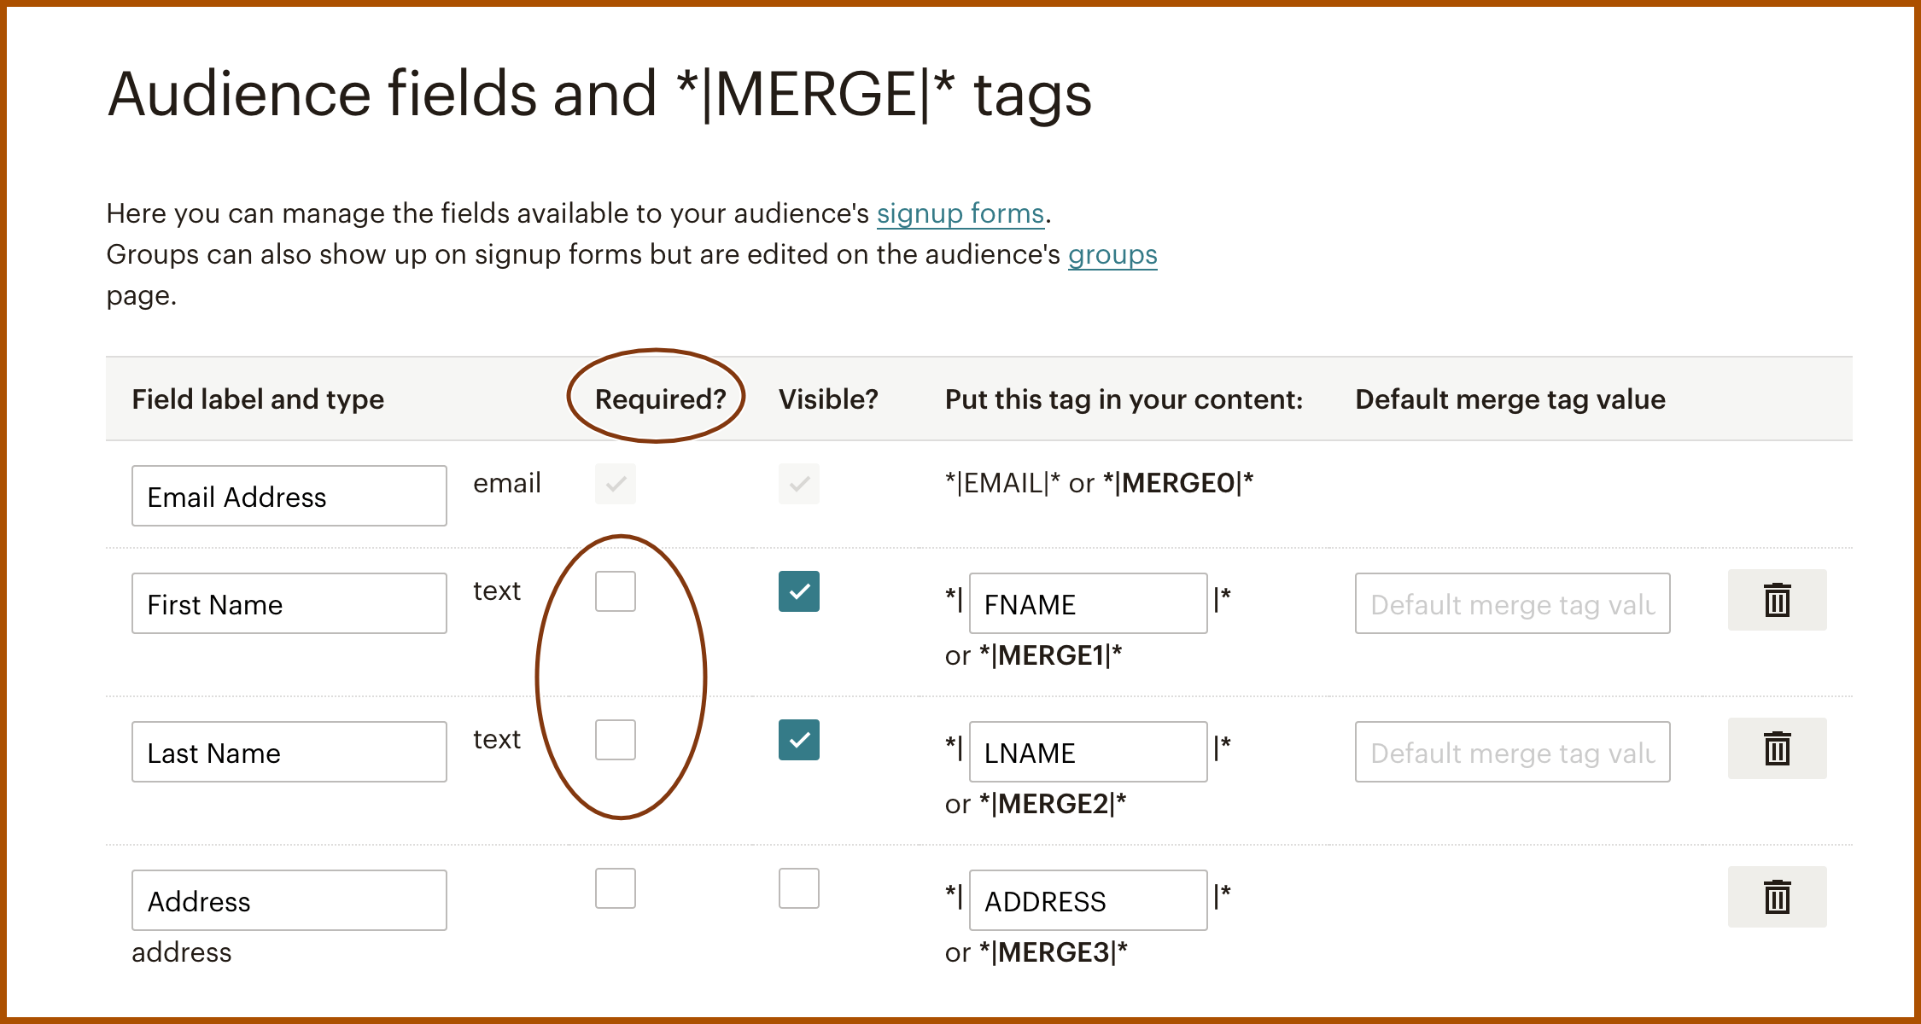Open the signup forms link

[x=960, y=213]
